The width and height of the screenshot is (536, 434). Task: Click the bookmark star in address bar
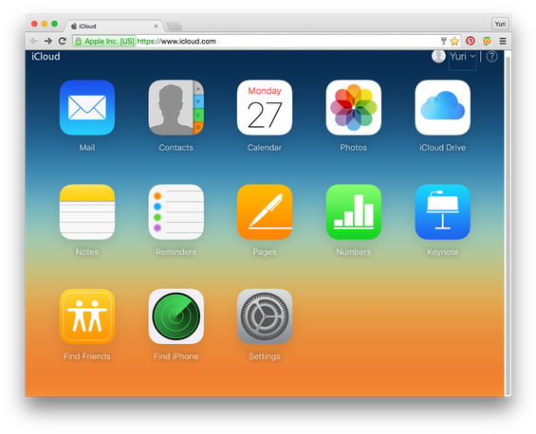(x=454, y=42)
